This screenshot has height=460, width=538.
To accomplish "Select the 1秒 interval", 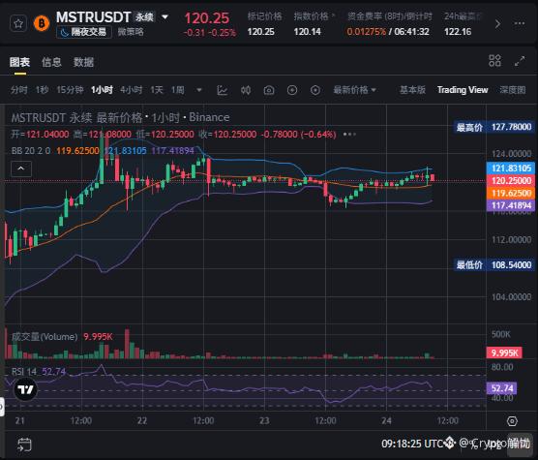I will pos(42,90).
